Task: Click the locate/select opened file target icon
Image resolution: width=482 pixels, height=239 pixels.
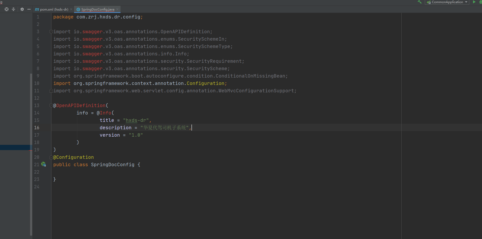Action: pyautogui.click(x=7, y=9)
